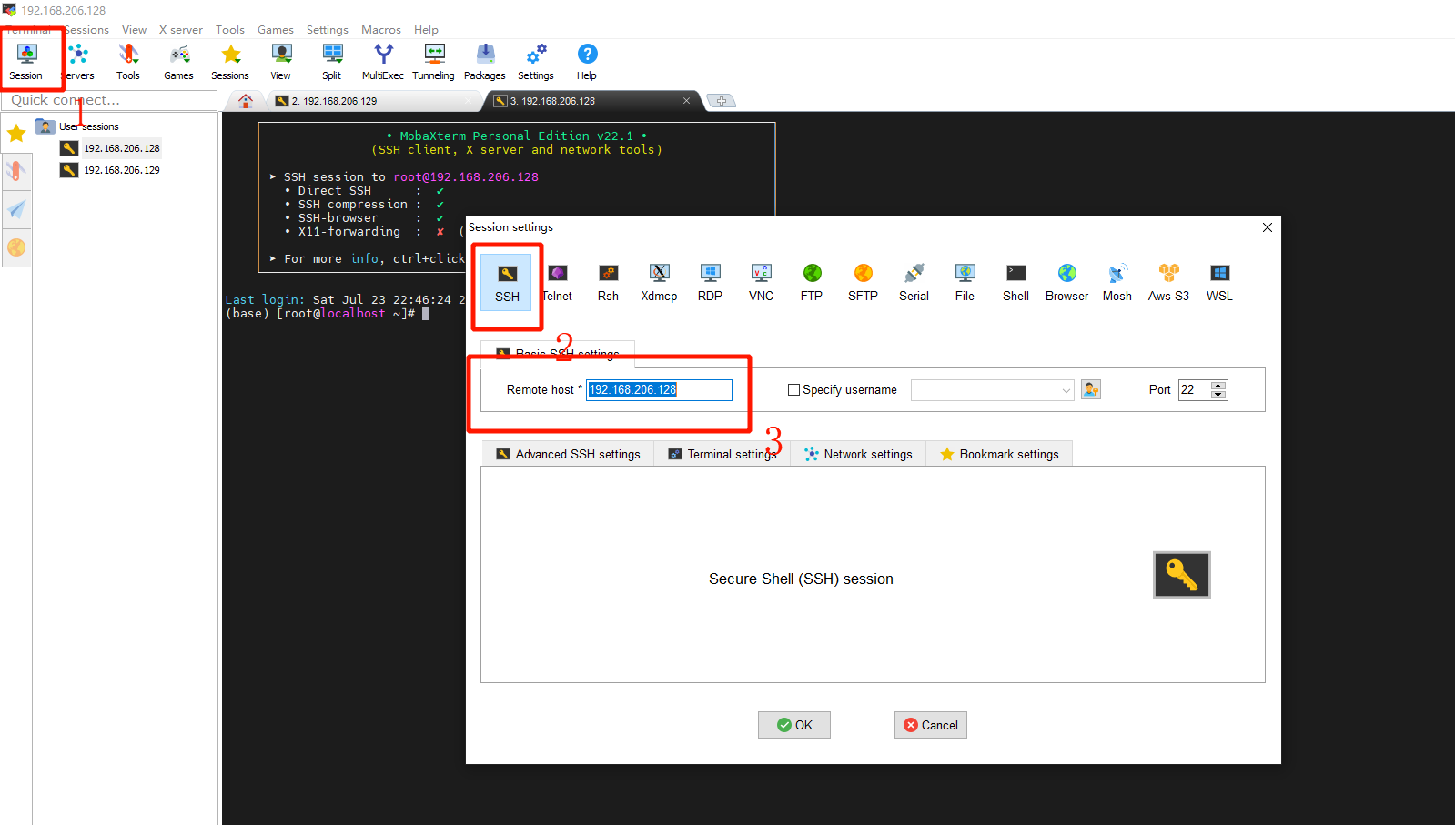
Task: Click the Tools toolbar icon
Action: [128, 62]
